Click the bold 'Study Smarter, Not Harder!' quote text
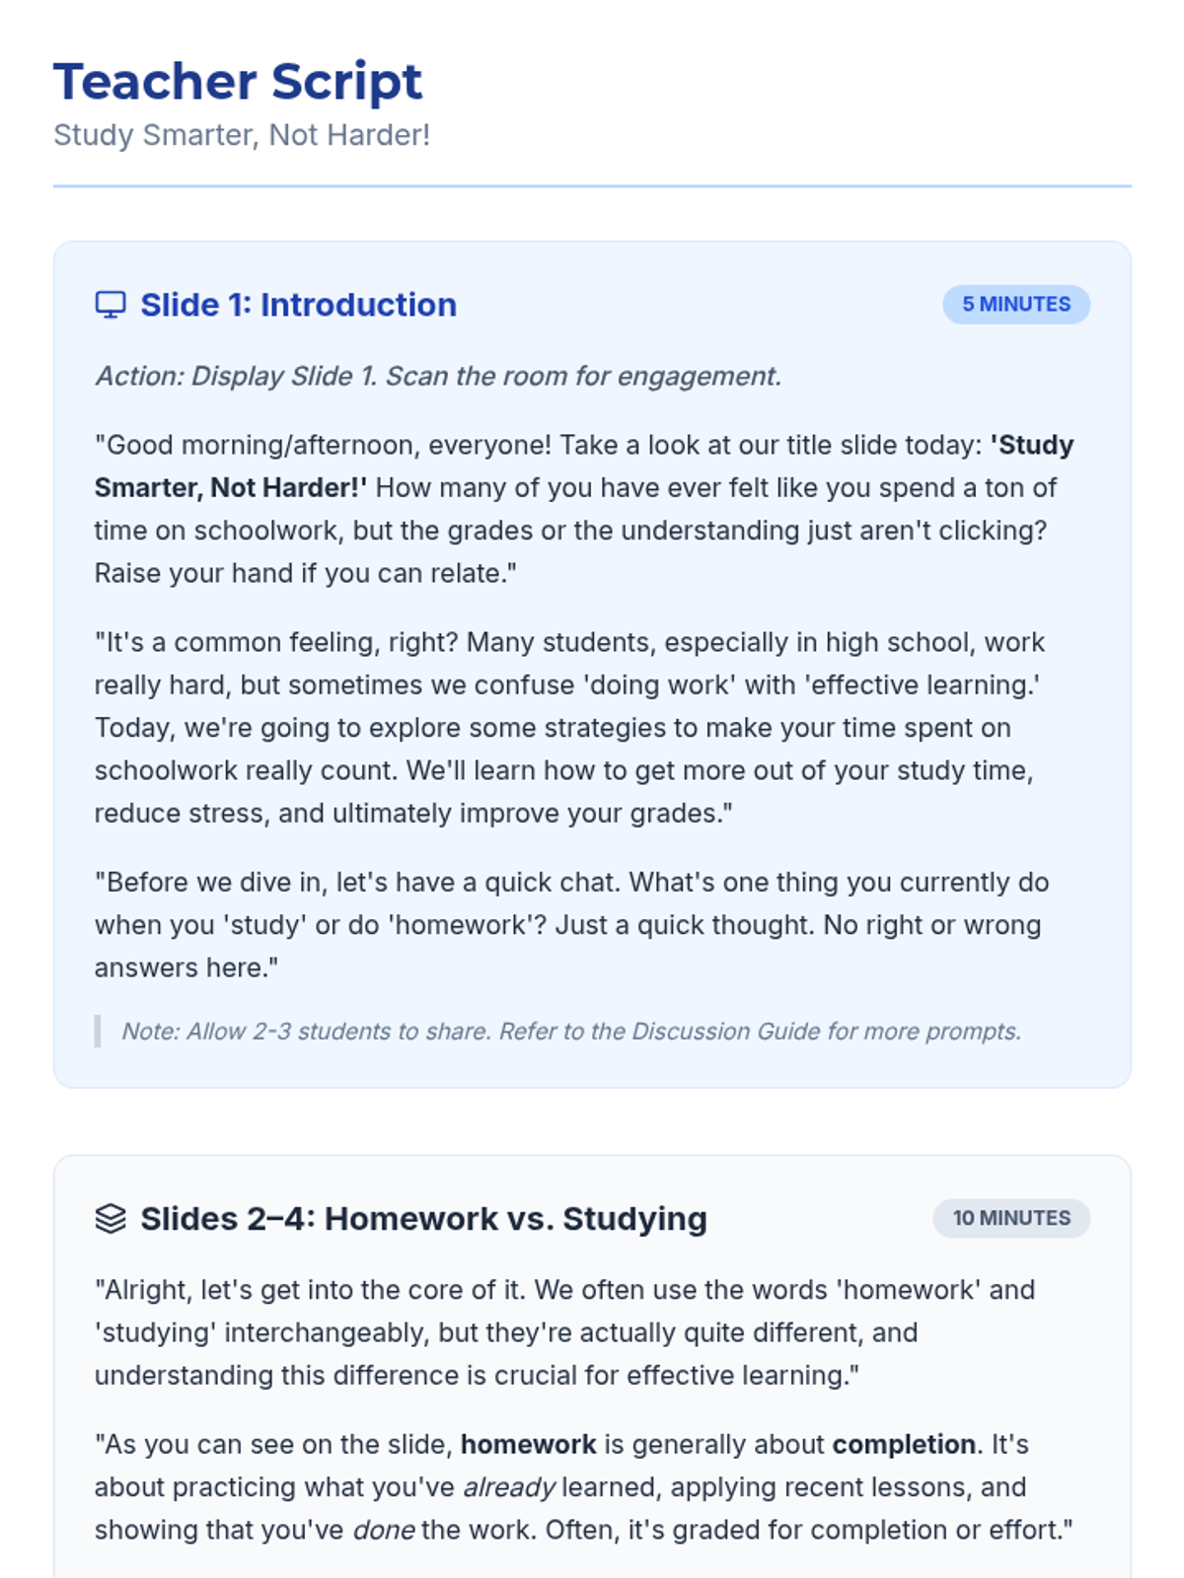1184x1578 pixels. click(x=230, y=488)
